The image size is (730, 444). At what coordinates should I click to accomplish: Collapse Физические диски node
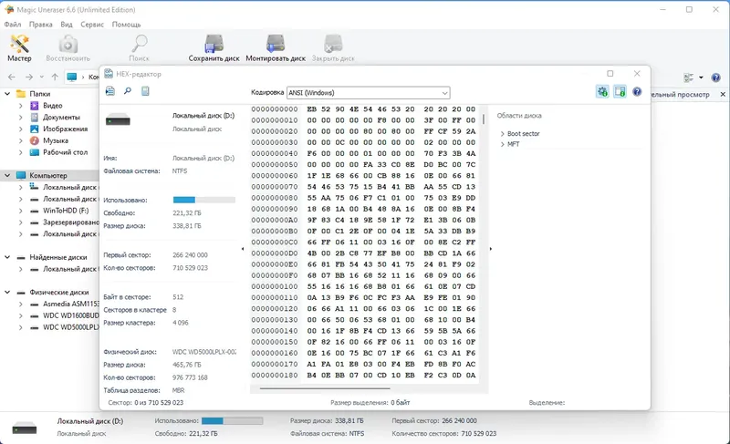click(7, 293)
